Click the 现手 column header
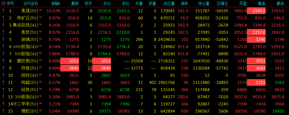 (x=89, y=3)
